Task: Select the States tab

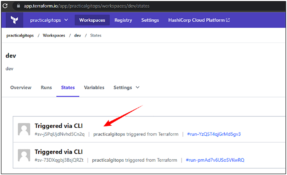Action: [68, 87]
